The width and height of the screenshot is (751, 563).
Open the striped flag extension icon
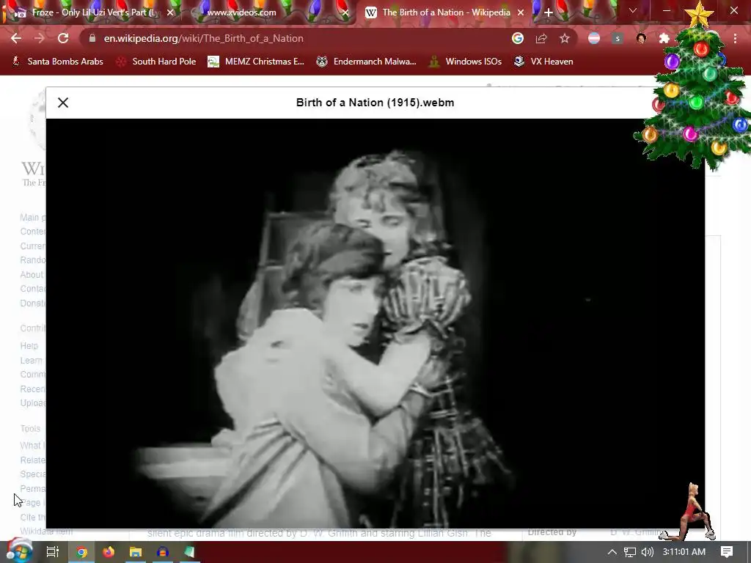click(594, 38)
